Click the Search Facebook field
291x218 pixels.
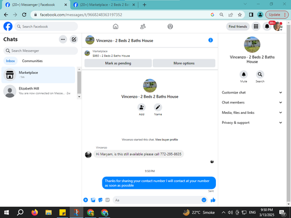click(46, 26)
